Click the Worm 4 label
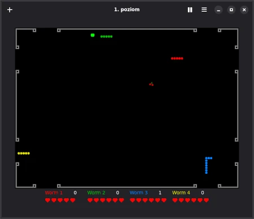254x219 pixels. click(x=181, y=192)
